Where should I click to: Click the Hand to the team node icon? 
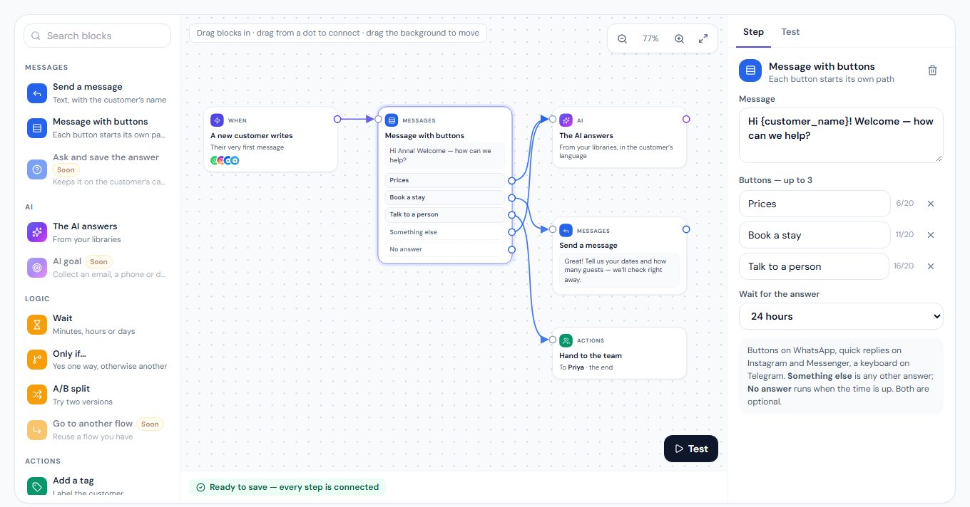[566, 340]
